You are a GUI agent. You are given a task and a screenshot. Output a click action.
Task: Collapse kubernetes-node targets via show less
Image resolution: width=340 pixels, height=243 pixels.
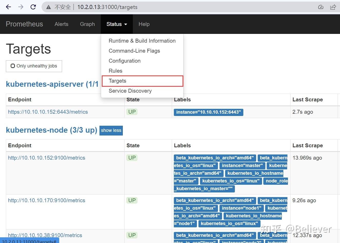tap(111, 130)
